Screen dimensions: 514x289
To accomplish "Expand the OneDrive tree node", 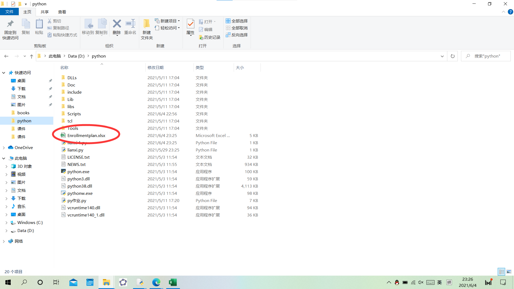I will click(4, 148).
